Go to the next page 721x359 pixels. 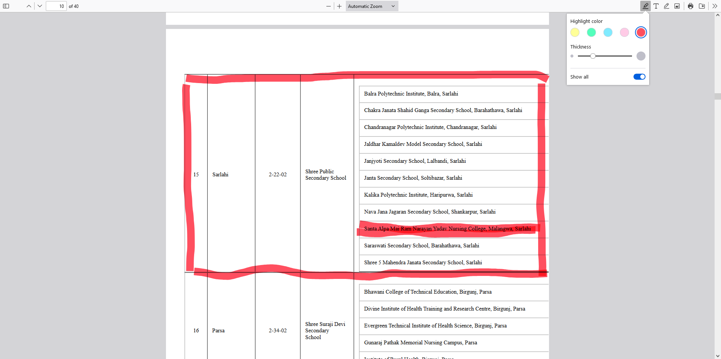point(40,6)
